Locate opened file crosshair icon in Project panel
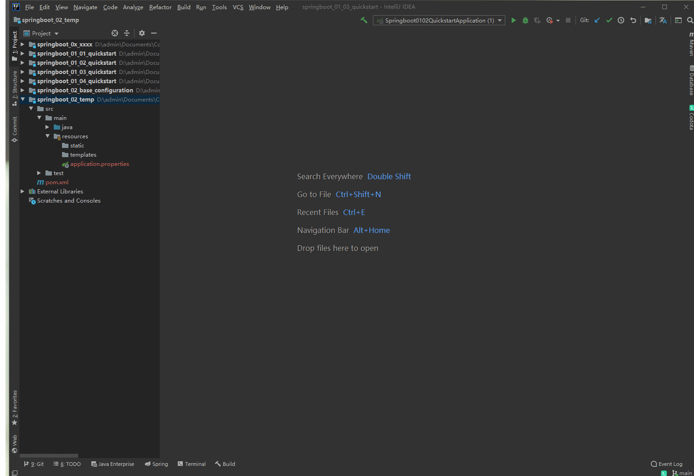 coord(115,33)
